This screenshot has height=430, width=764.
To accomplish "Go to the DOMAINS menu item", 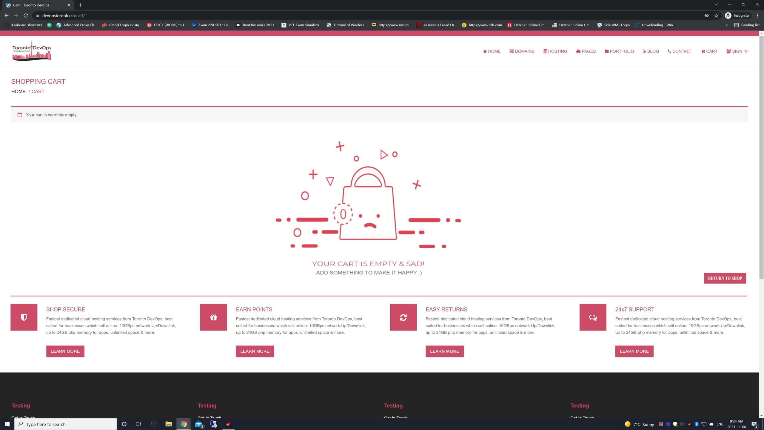I will pos(522,51).
